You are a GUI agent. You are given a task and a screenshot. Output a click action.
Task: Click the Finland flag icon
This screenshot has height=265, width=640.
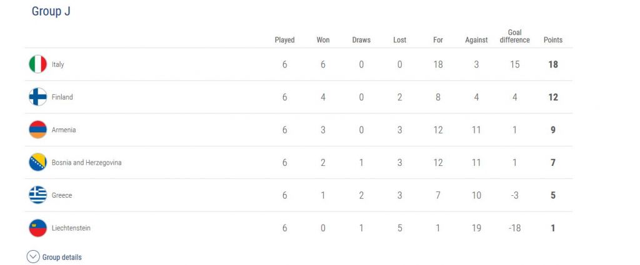tap(38, 97)
